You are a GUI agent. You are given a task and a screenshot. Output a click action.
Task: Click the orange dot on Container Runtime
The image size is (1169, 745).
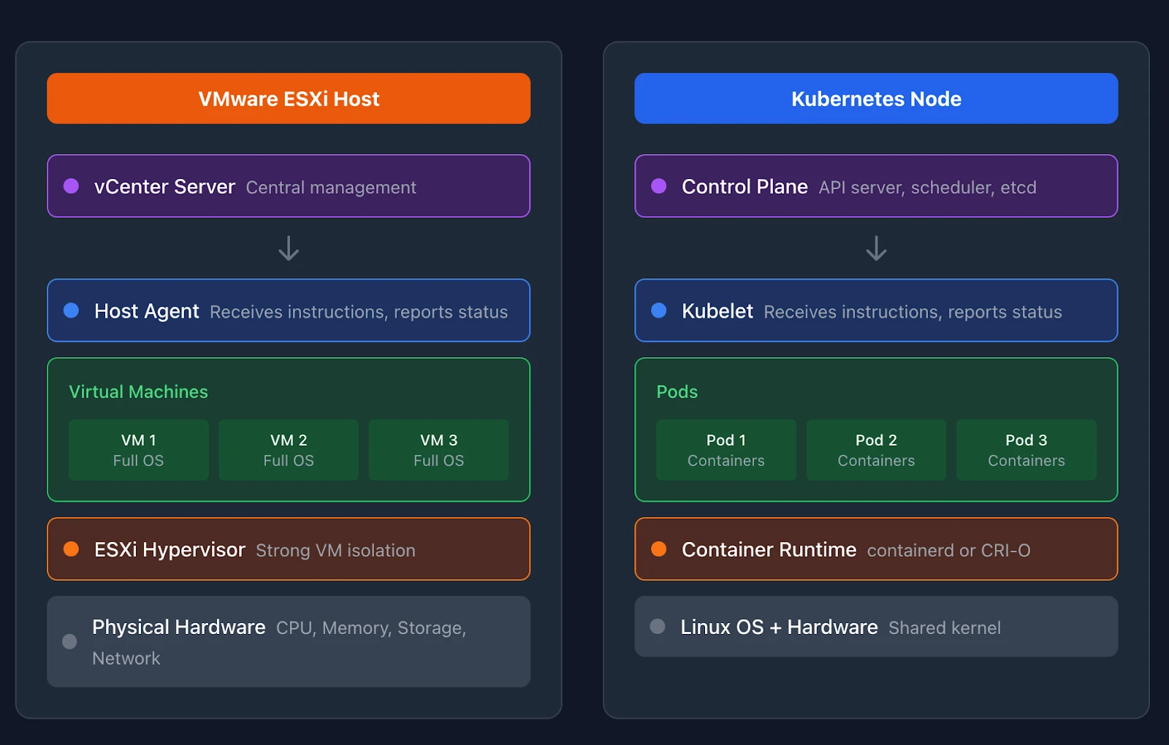(658, 549)
